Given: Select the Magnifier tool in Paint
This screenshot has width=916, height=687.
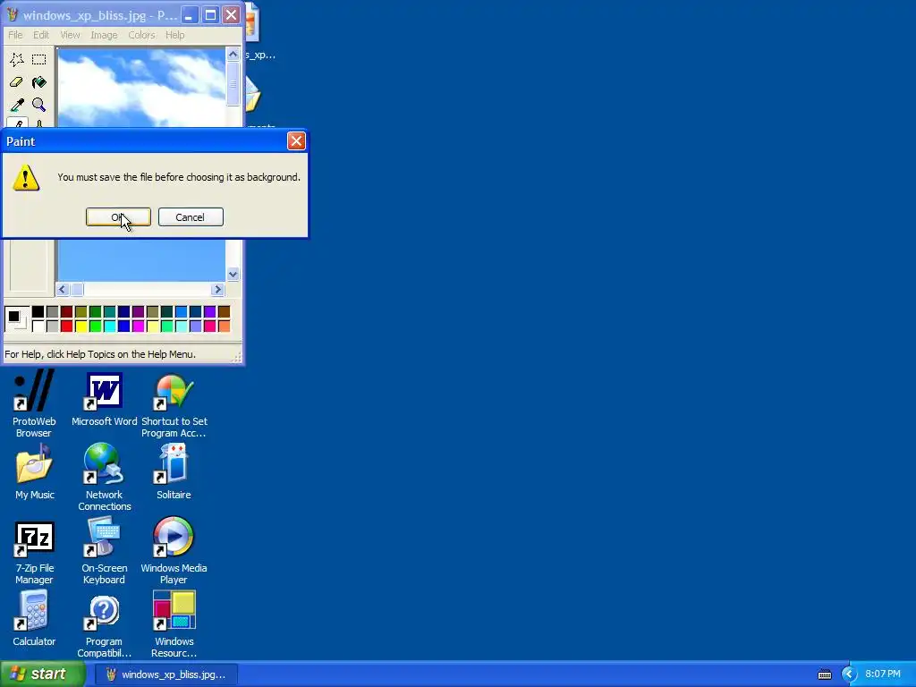Looking at the screenshot, I should [x=39, y=106].
